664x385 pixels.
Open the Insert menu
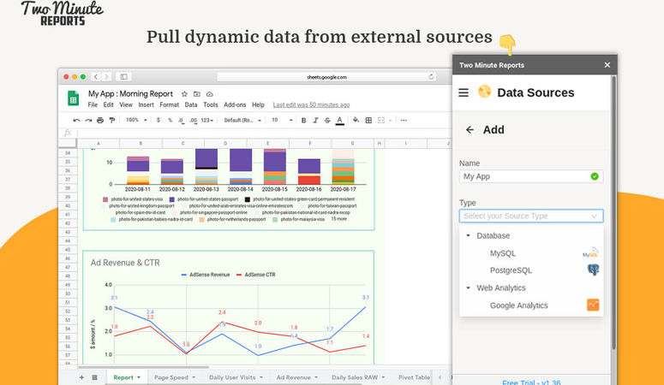146,105
